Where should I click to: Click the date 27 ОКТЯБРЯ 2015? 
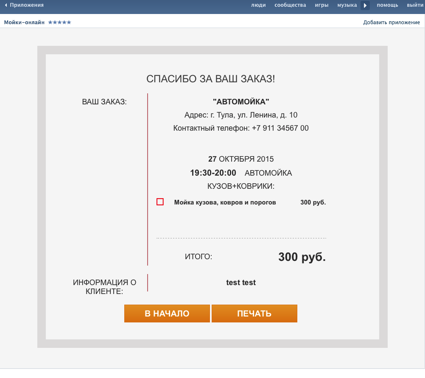[241, 159]
